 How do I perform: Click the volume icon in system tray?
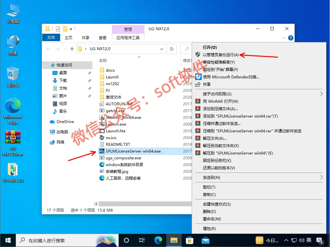click(x=301, y=240)
